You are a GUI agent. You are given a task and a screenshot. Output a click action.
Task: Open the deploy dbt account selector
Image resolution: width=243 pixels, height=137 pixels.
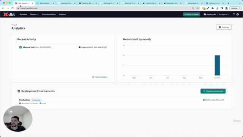click(210, 14)
